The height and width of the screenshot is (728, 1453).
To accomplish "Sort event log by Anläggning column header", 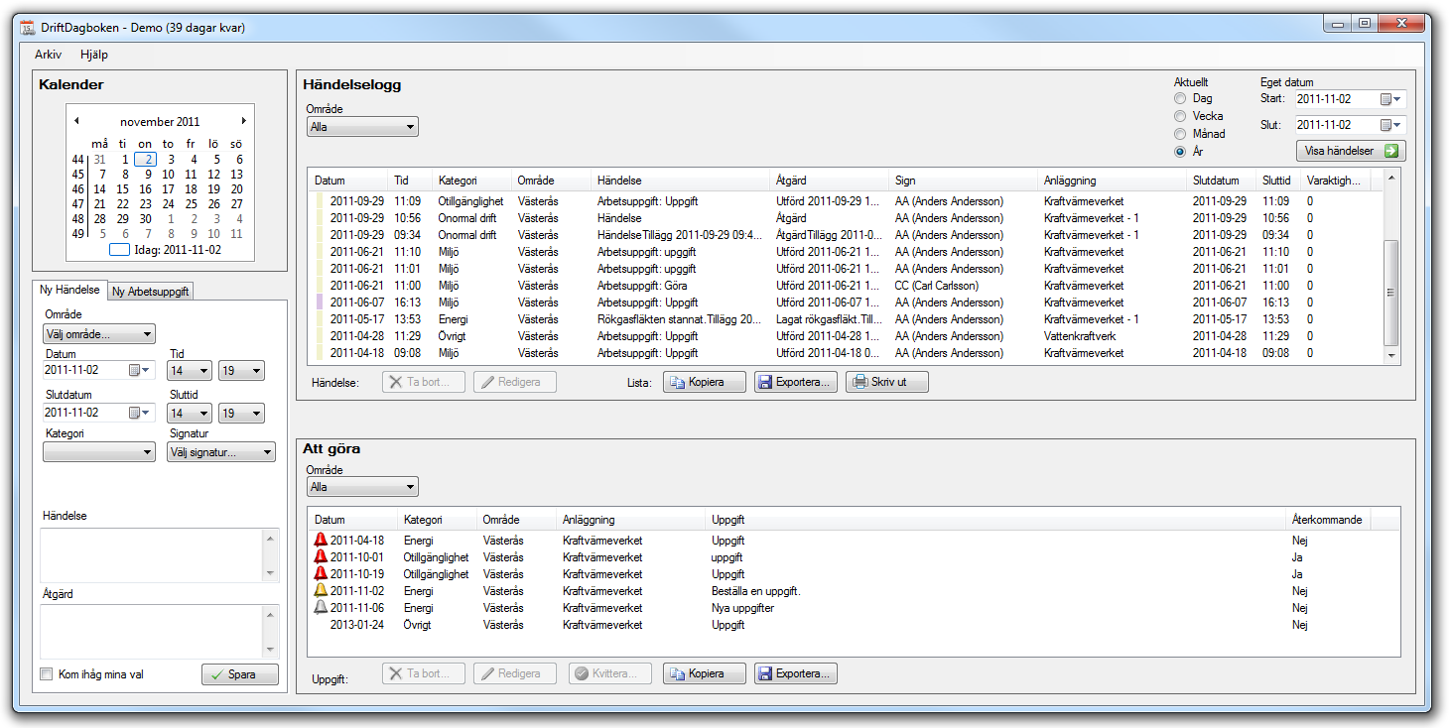I will coord(1113,181).
